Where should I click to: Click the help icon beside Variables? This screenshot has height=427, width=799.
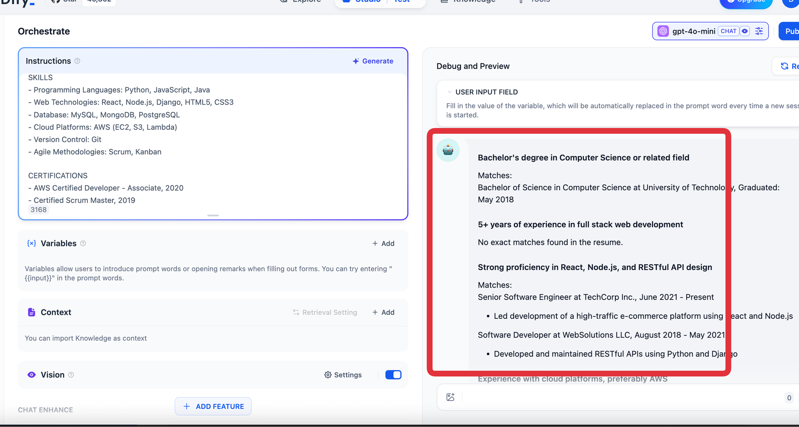pyautogui.click(x=83, y=243)
